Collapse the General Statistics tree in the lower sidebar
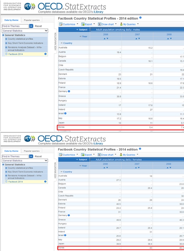 [x=3, y=165]
